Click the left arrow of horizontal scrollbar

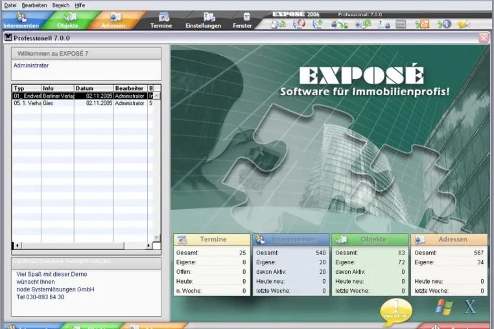click(18, 245)
